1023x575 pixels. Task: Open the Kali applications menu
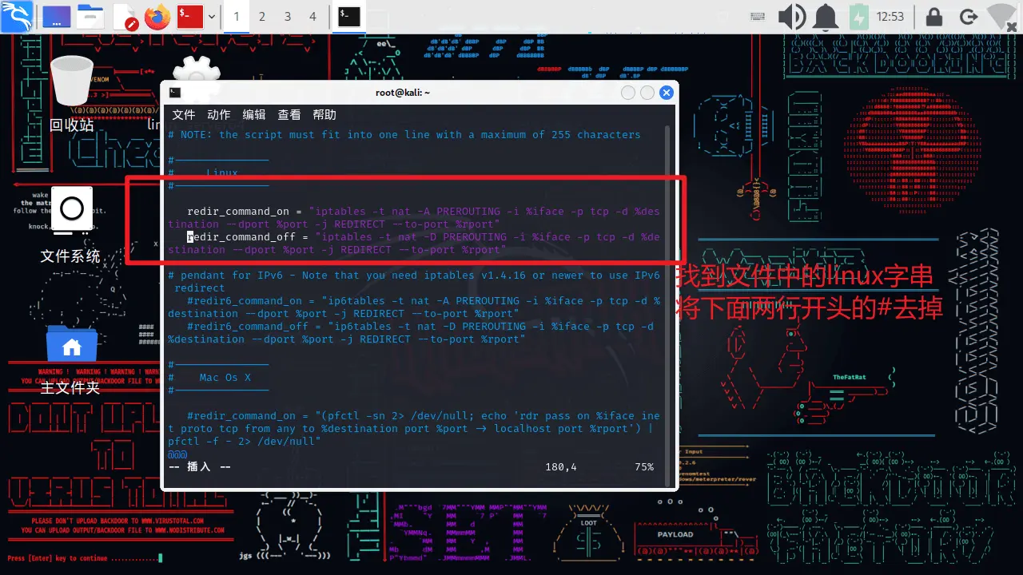[x=16, y=16]
